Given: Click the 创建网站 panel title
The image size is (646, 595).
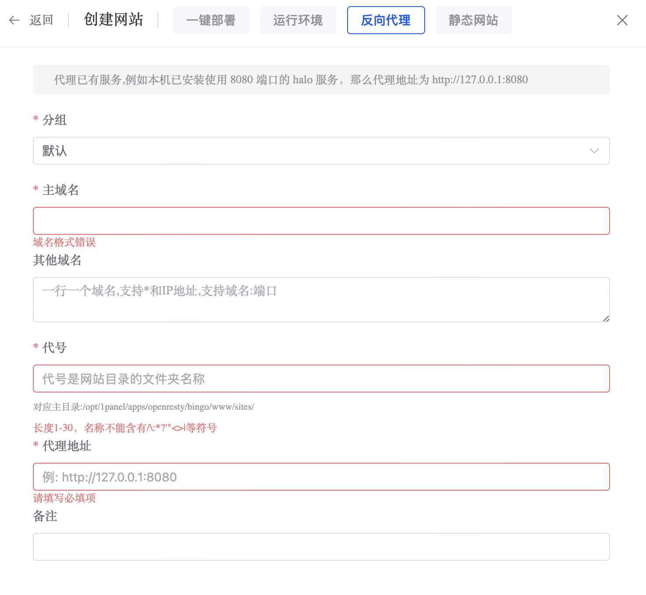Looking at the screenshot, I should click(x=114, y=20).
